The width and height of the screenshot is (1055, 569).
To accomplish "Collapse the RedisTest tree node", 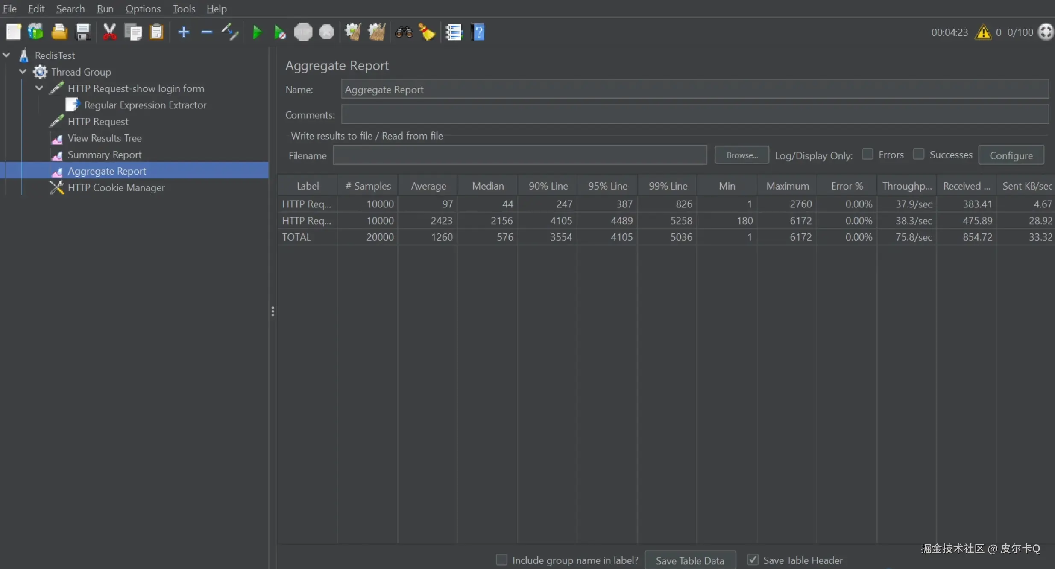I will click(x=6, y=55).
